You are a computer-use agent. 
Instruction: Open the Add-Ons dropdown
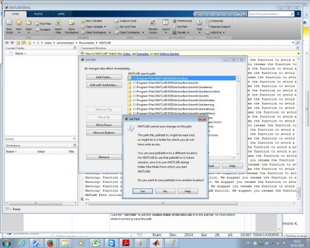(224, 32)
